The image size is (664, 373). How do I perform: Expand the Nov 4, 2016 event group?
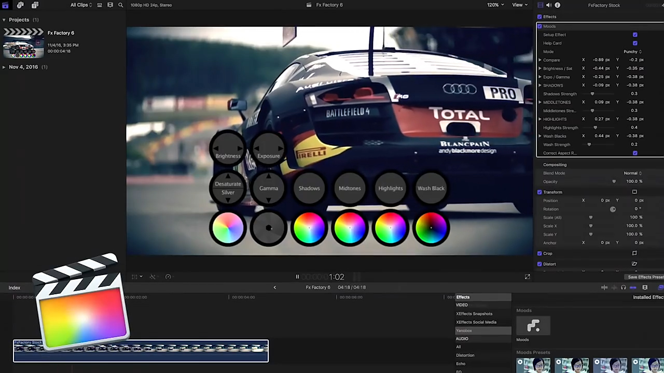point(4,67)
